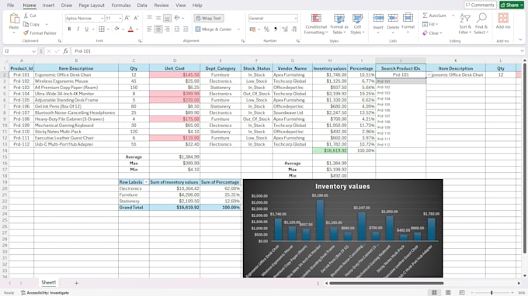Apply Comma Style format
This screenshot has height=296, width=528.
276,29
